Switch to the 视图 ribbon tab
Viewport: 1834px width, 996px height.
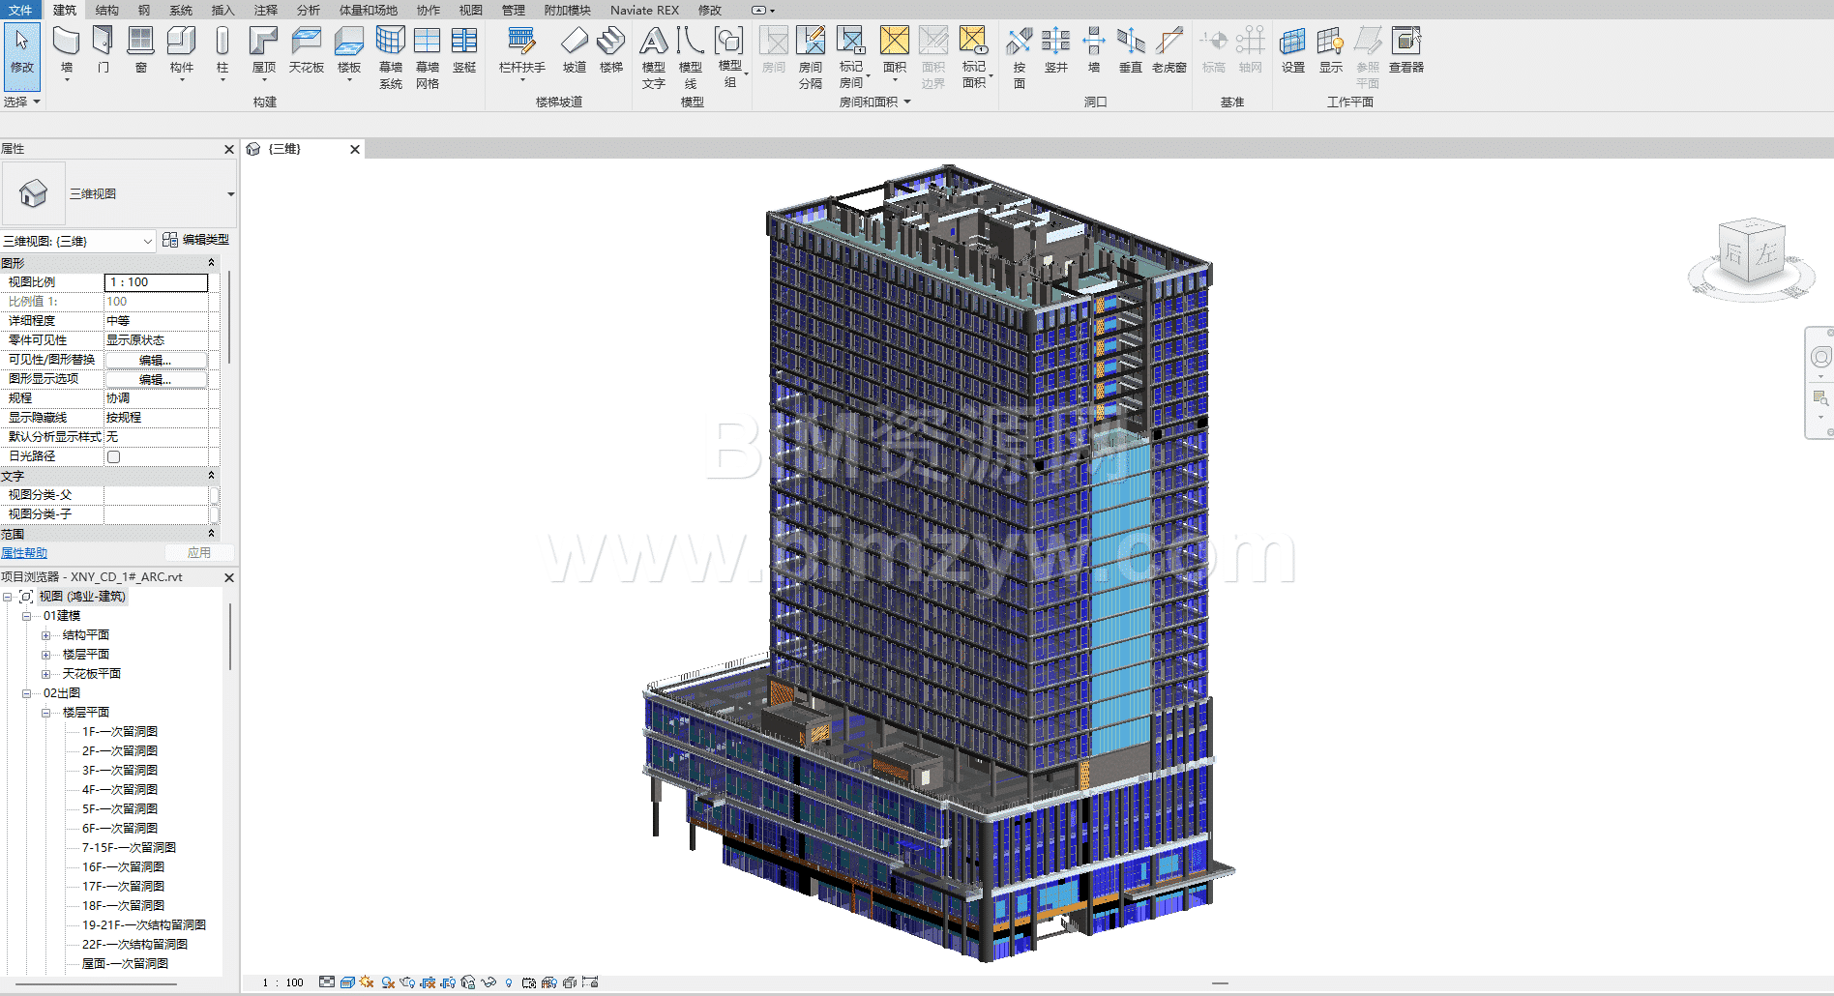(470, 10)
